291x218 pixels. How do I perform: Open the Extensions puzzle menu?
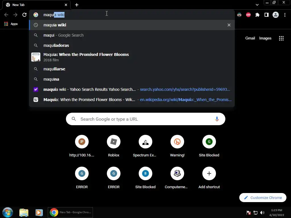tap(257, 15)
